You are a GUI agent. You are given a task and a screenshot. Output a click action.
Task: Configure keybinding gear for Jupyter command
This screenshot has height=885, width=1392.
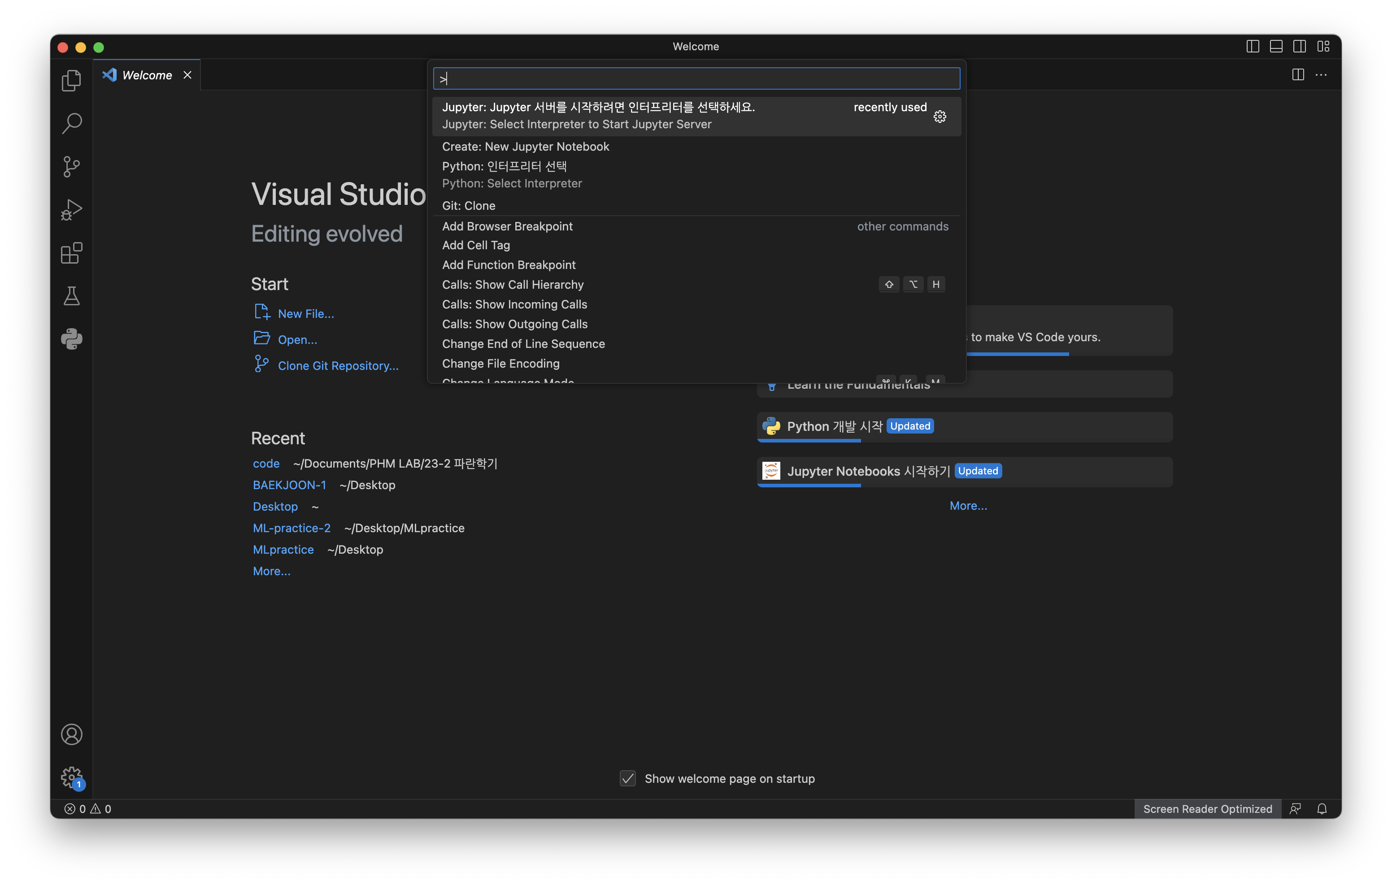point(940,116)
